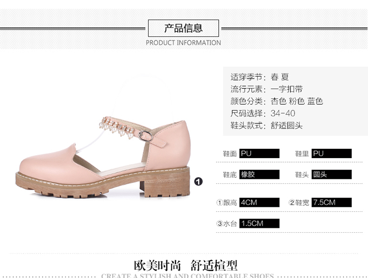Click the 1.5CM platform value bar
This screenshot has height=278, width=368.
tap(260, 223)
